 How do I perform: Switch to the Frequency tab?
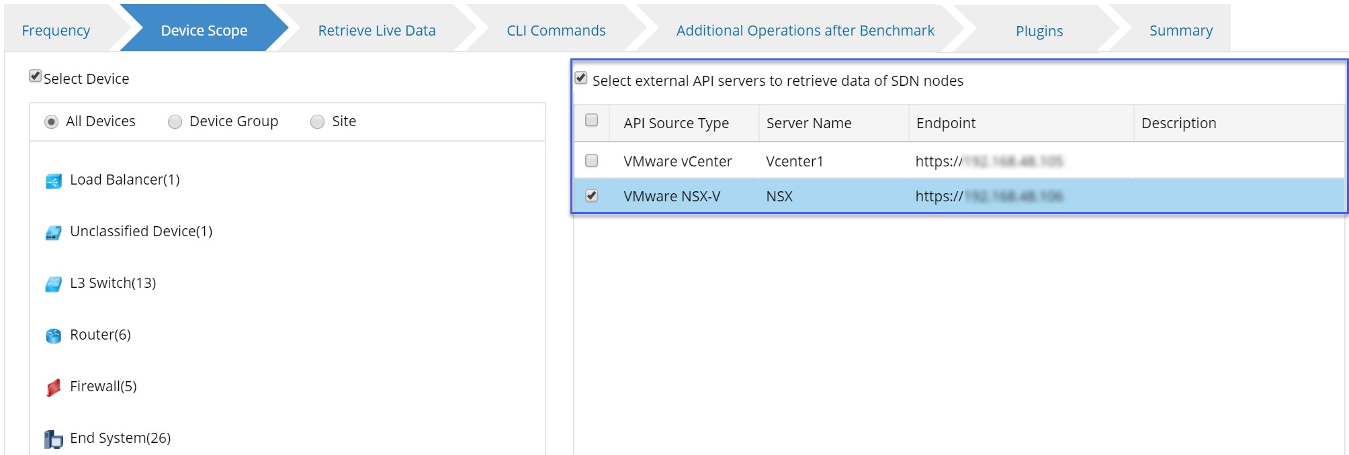coord(56,31)
